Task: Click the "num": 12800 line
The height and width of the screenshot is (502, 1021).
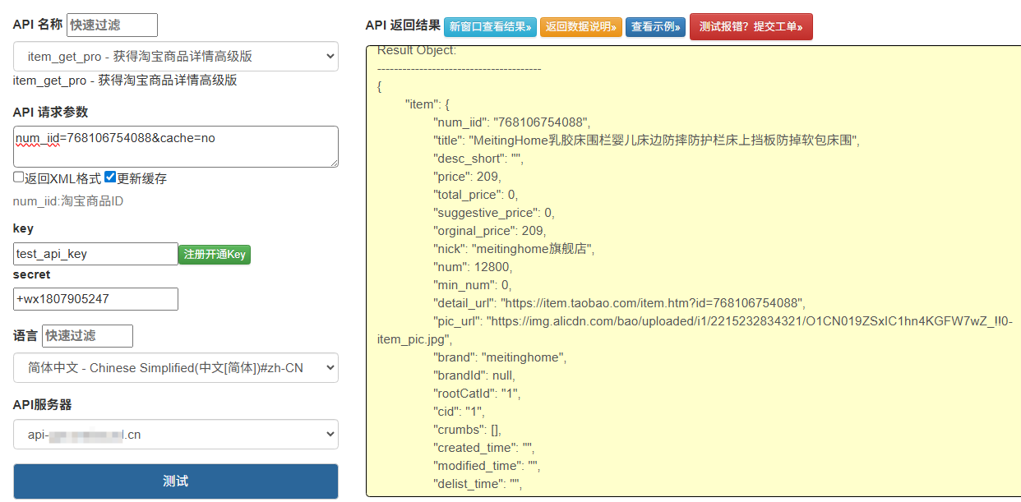Action: (x=473, y=267)
